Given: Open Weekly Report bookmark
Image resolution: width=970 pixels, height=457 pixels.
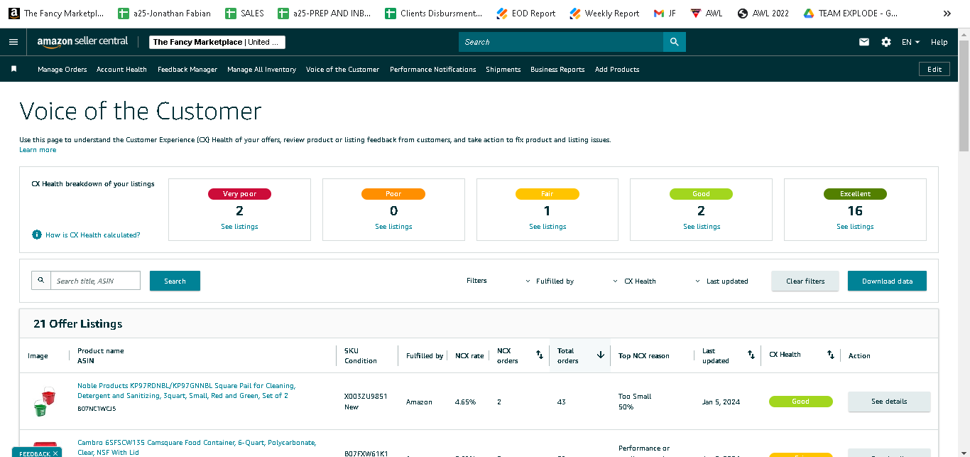Looking at the screenshot, I should click(604, 14).
